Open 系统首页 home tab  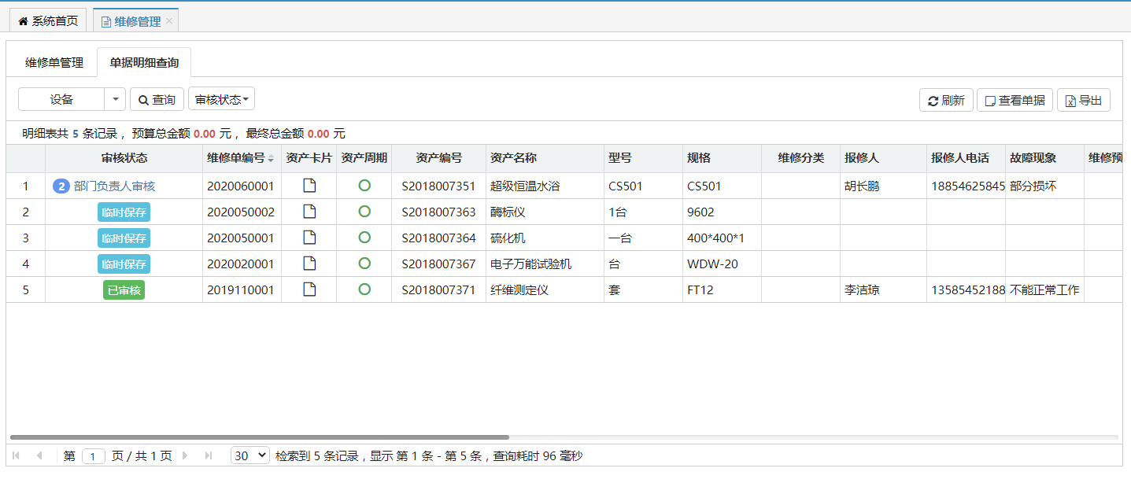(48, 21)
